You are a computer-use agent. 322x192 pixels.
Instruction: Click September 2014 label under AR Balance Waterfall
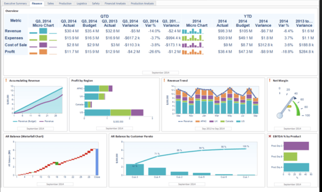tap(55, 184)
